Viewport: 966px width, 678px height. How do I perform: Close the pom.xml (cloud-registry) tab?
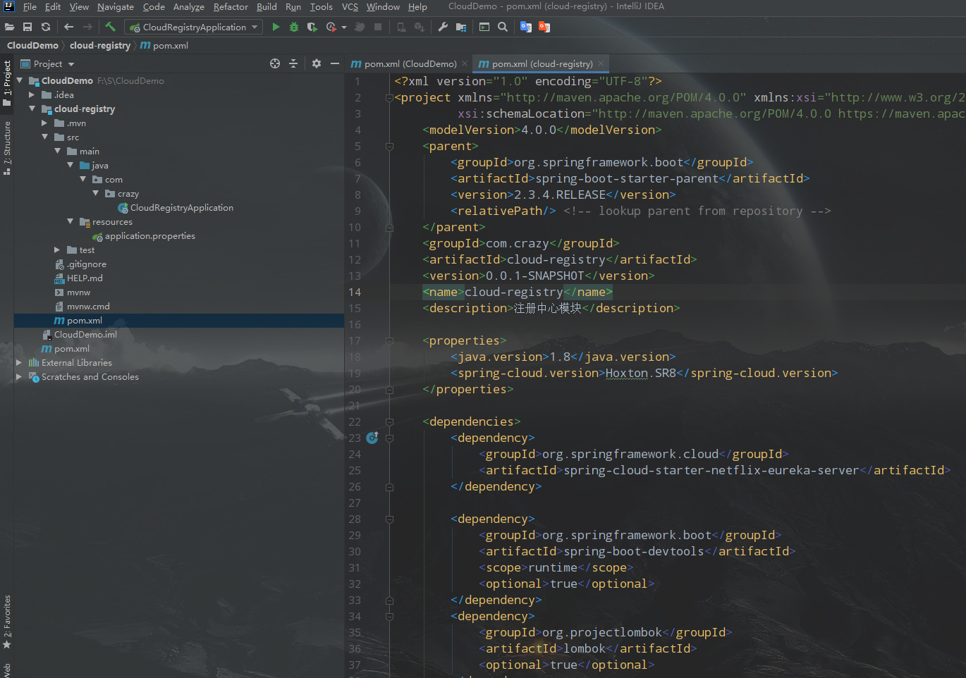tap(601, 63)
